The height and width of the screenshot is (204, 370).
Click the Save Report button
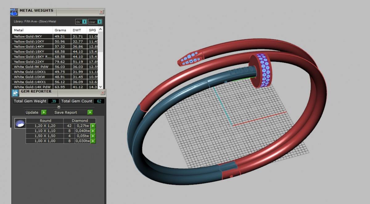[73, 112]
